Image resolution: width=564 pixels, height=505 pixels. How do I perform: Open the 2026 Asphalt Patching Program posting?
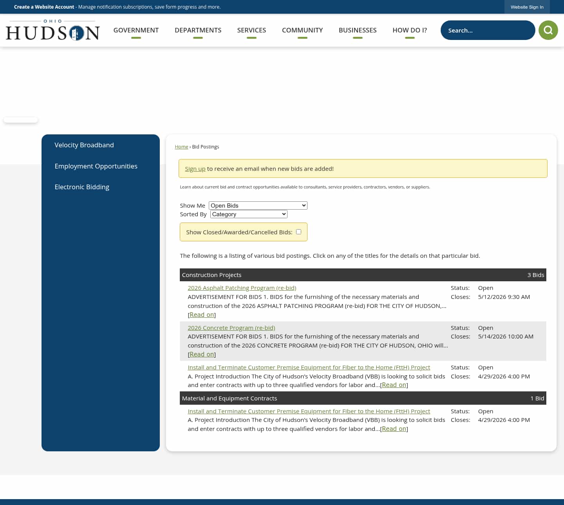tap(242, 288)
